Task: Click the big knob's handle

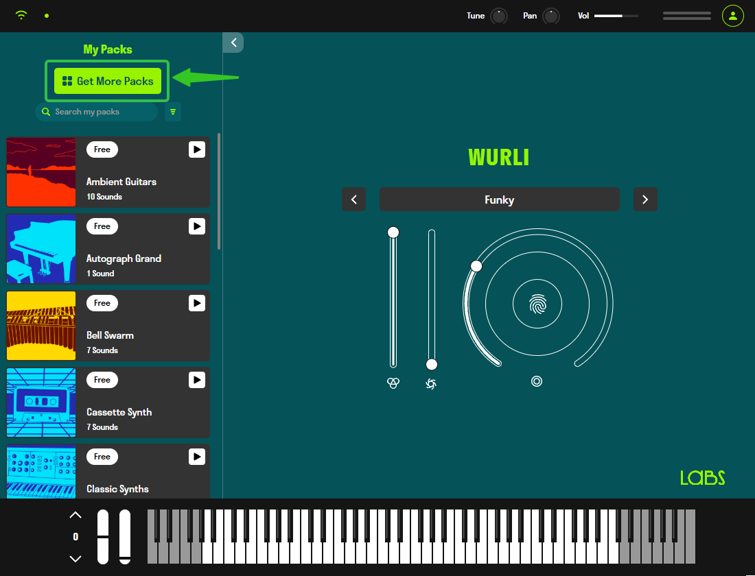Action: pyautogui.click(x=476, y=266)
